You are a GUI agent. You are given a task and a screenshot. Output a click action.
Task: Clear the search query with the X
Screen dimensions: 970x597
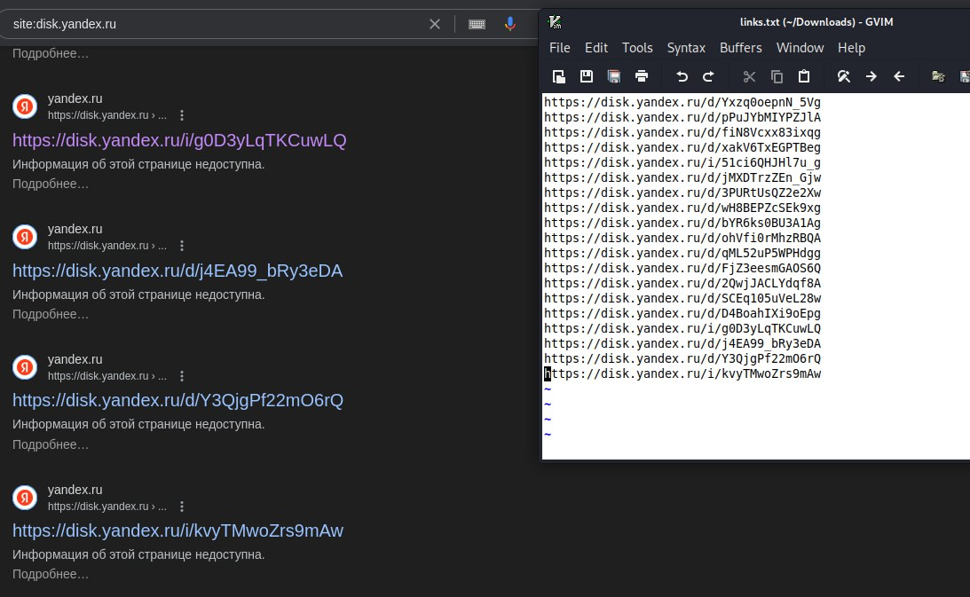(x=435, y=24)
